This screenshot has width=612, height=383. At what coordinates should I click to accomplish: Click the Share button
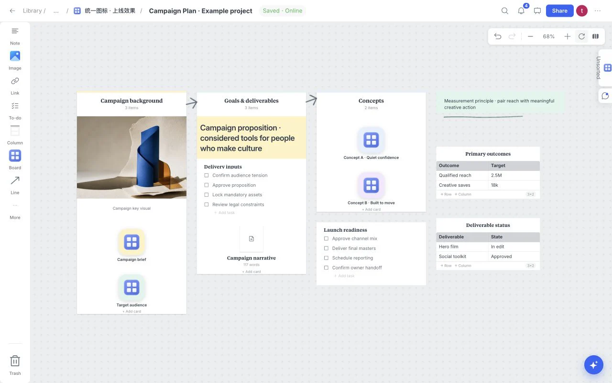coord(559,11)
